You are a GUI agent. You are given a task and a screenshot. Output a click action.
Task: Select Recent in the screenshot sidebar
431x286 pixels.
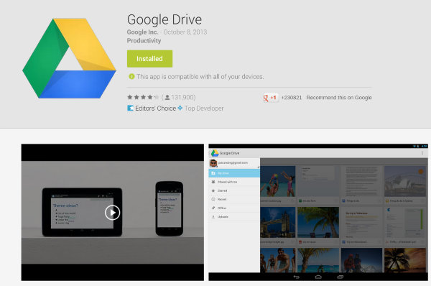(x=234, y=199)
